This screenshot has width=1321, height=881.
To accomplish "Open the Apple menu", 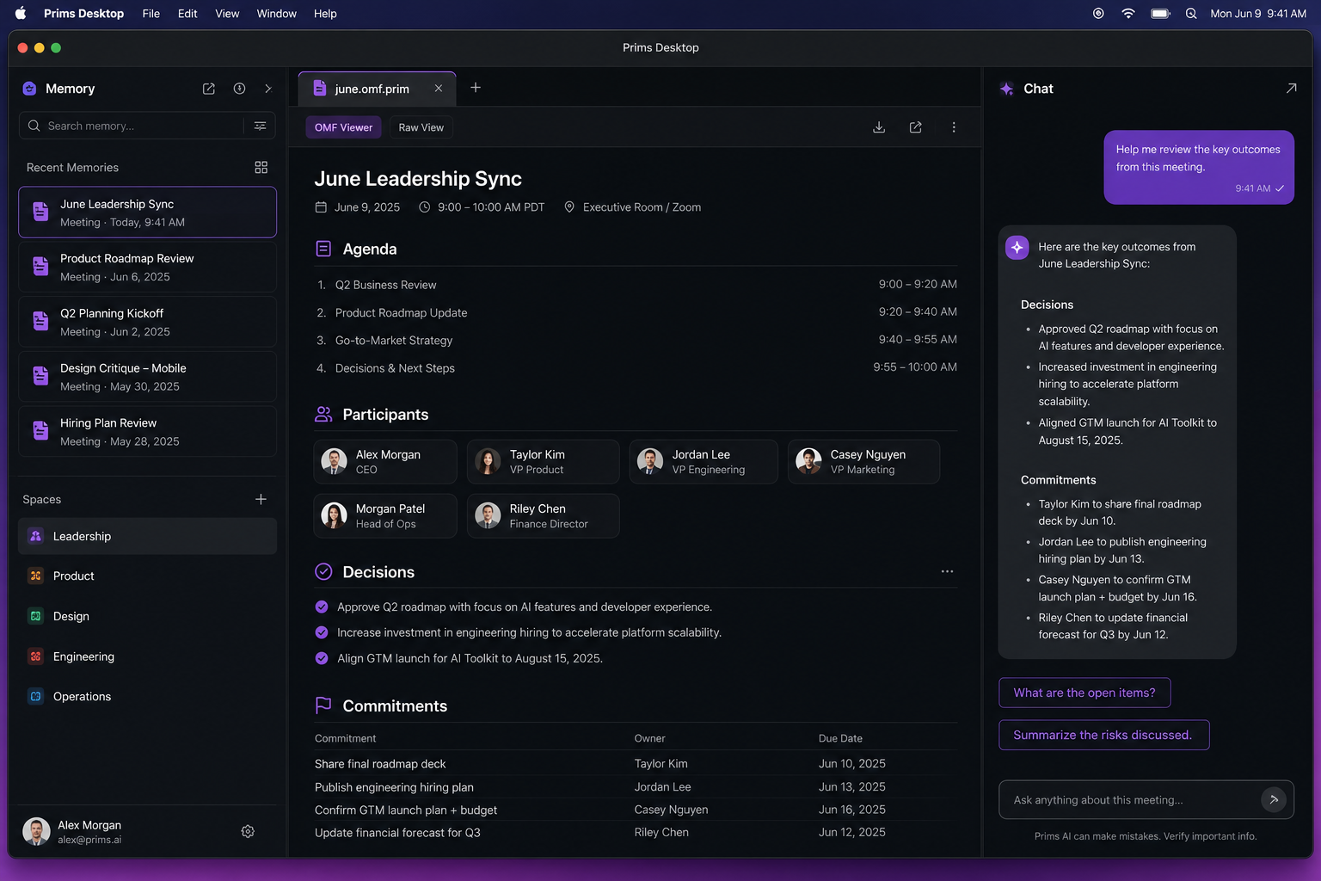I will click(x=21, y=14).
